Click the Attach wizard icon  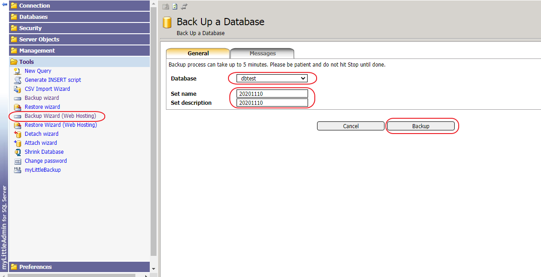point(18,143)
